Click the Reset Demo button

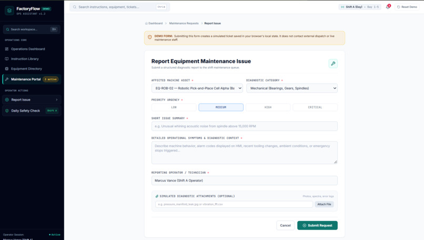(x=407, y=7)
